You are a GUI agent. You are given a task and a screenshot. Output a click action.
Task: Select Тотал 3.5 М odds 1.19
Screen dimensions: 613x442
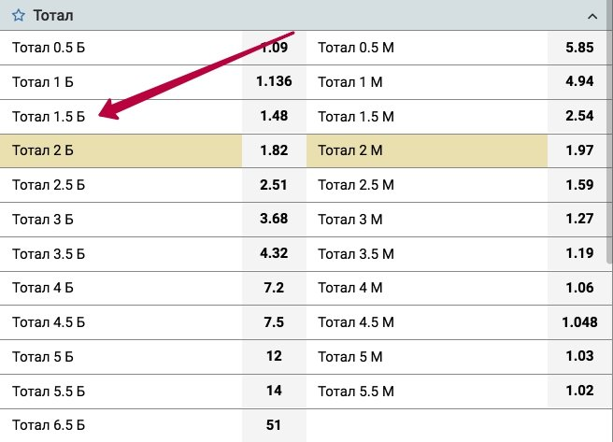[579, 253]
